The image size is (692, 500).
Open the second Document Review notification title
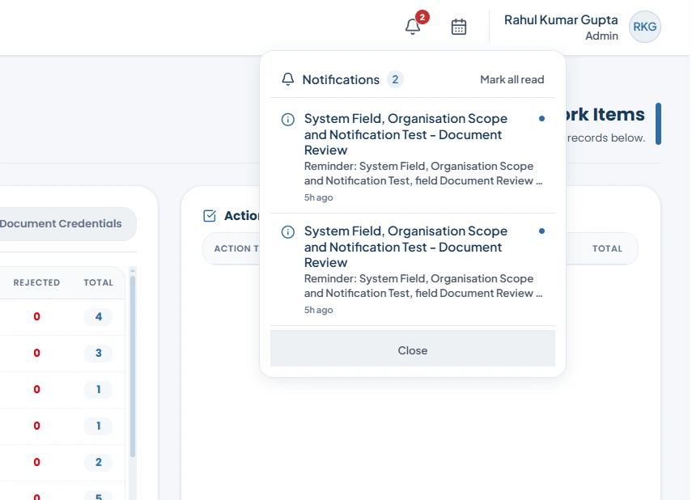(405, 247)
